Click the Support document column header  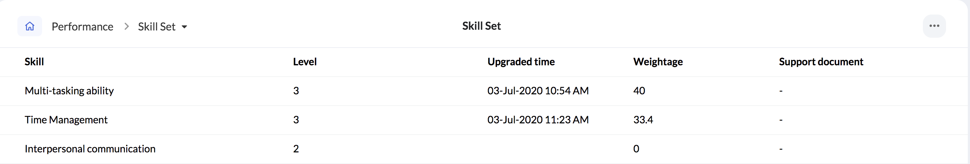pos(821,62)
